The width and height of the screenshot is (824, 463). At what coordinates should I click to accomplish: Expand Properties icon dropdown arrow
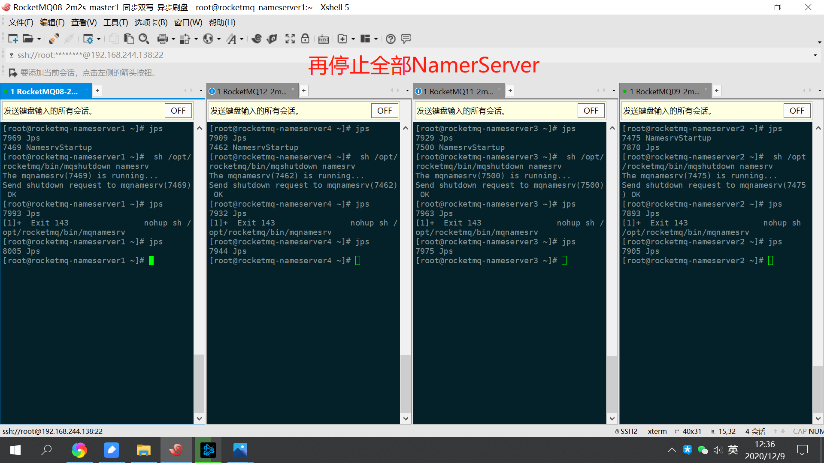pyautogui.click(x=99, y=39)
